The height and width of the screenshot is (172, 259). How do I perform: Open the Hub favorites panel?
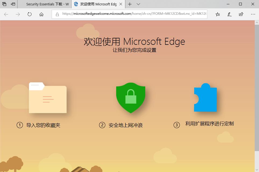coord(218,14)
